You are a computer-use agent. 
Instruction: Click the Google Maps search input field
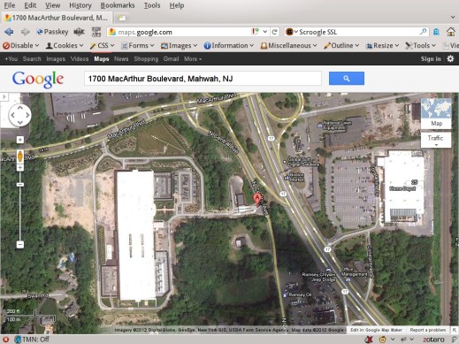click(203, 79)
